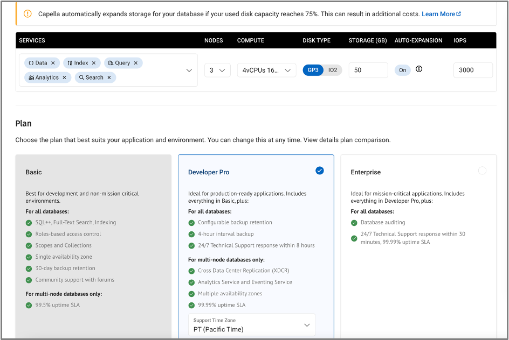This screenshot has height=340, width=509.
Task: Click the checkmark beside Roles-based access control
Action: click(29, 234)
